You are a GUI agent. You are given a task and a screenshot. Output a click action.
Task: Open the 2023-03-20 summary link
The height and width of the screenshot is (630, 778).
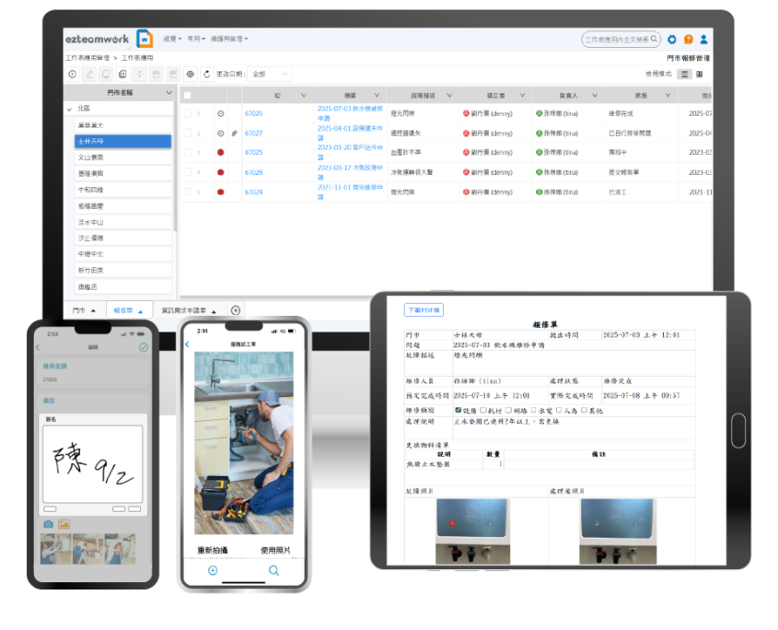[x=350, y=152]
